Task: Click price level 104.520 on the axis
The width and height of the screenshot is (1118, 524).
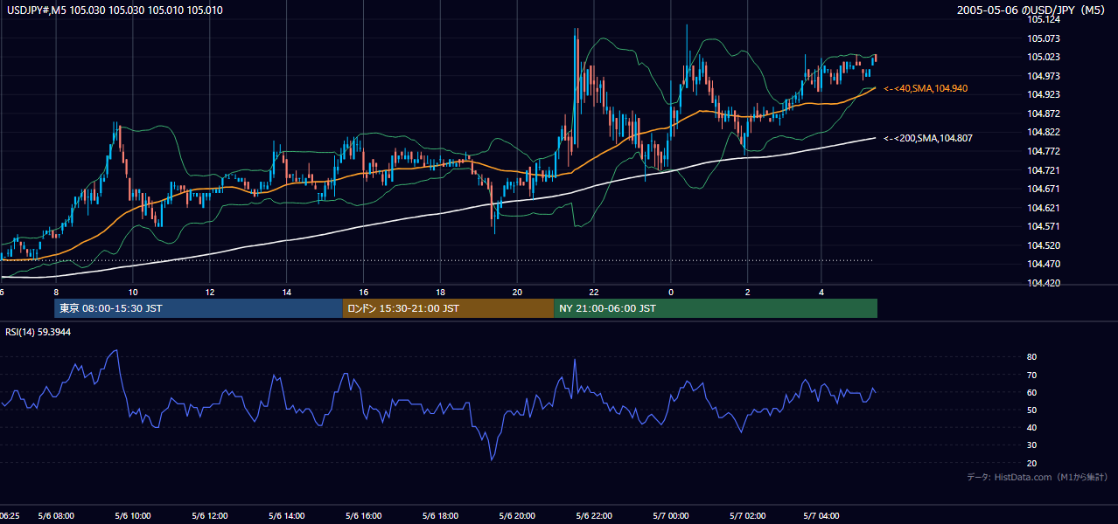Action: tap(1044, 245)
